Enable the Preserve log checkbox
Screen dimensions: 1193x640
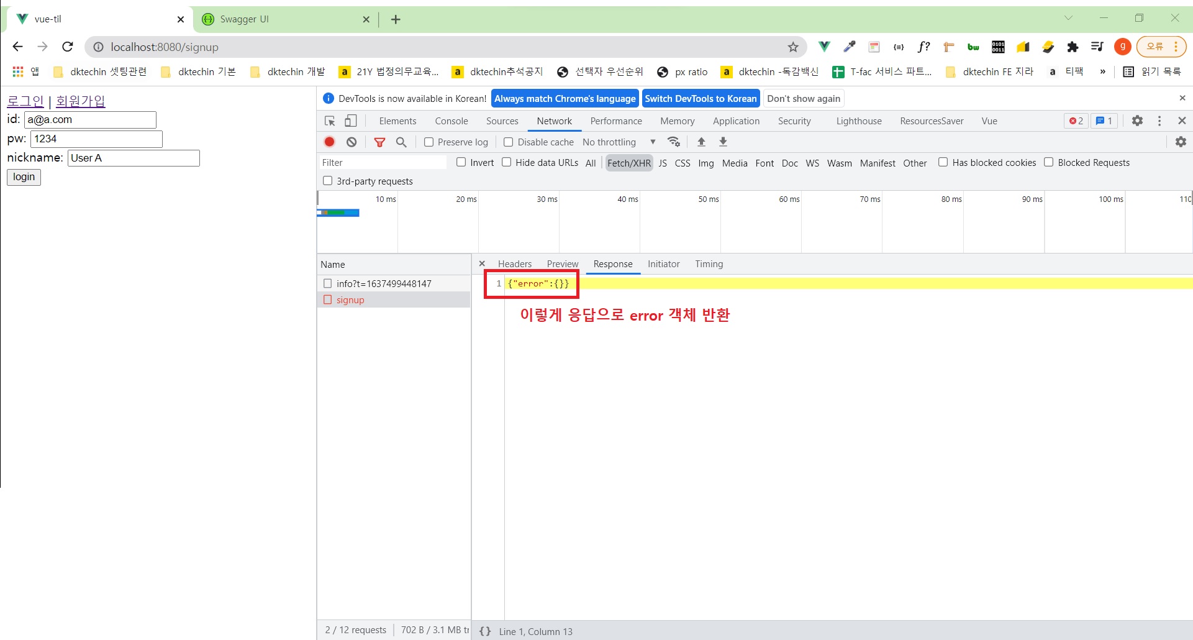(x=429, y=142)
